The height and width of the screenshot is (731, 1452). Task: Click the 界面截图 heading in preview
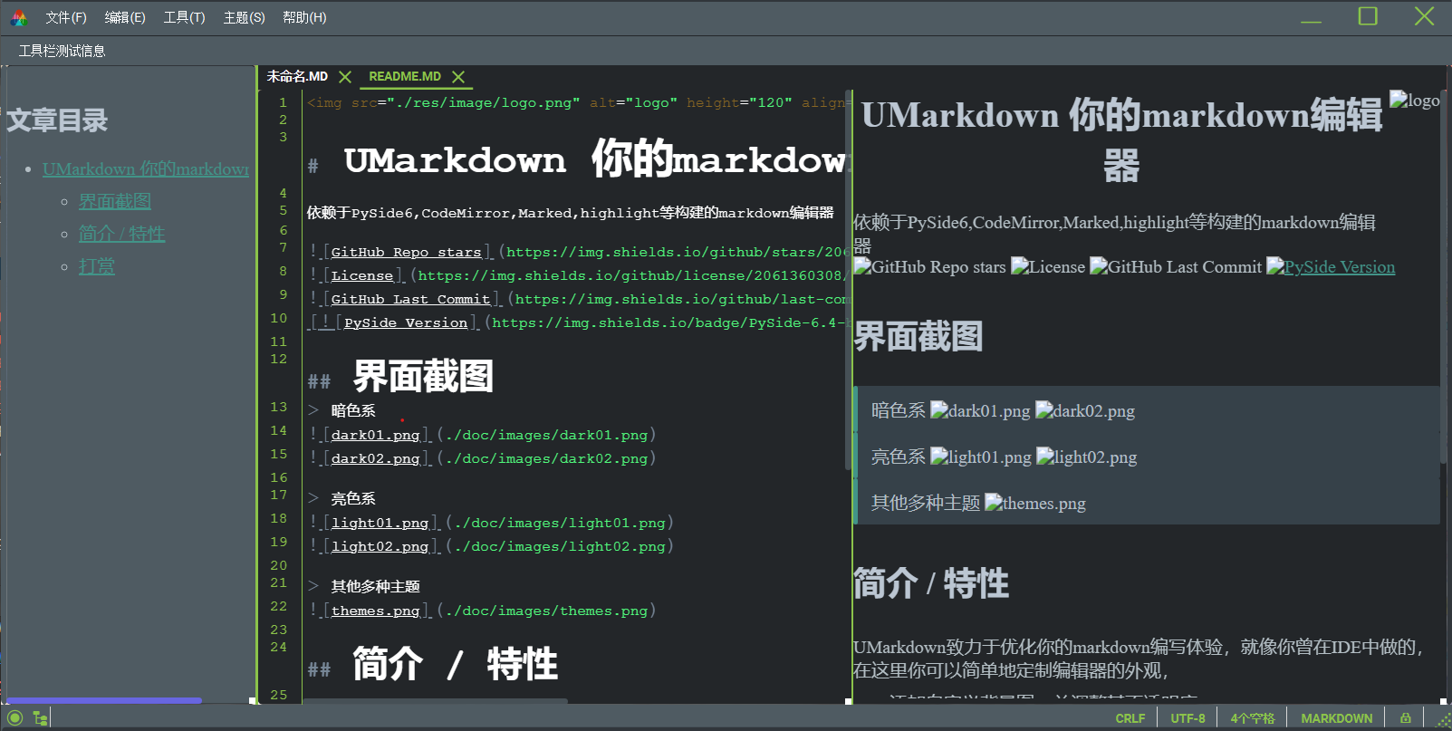point(918,337)
